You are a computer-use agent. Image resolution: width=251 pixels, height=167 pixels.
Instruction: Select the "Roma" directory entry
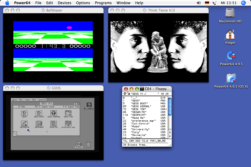145,126
